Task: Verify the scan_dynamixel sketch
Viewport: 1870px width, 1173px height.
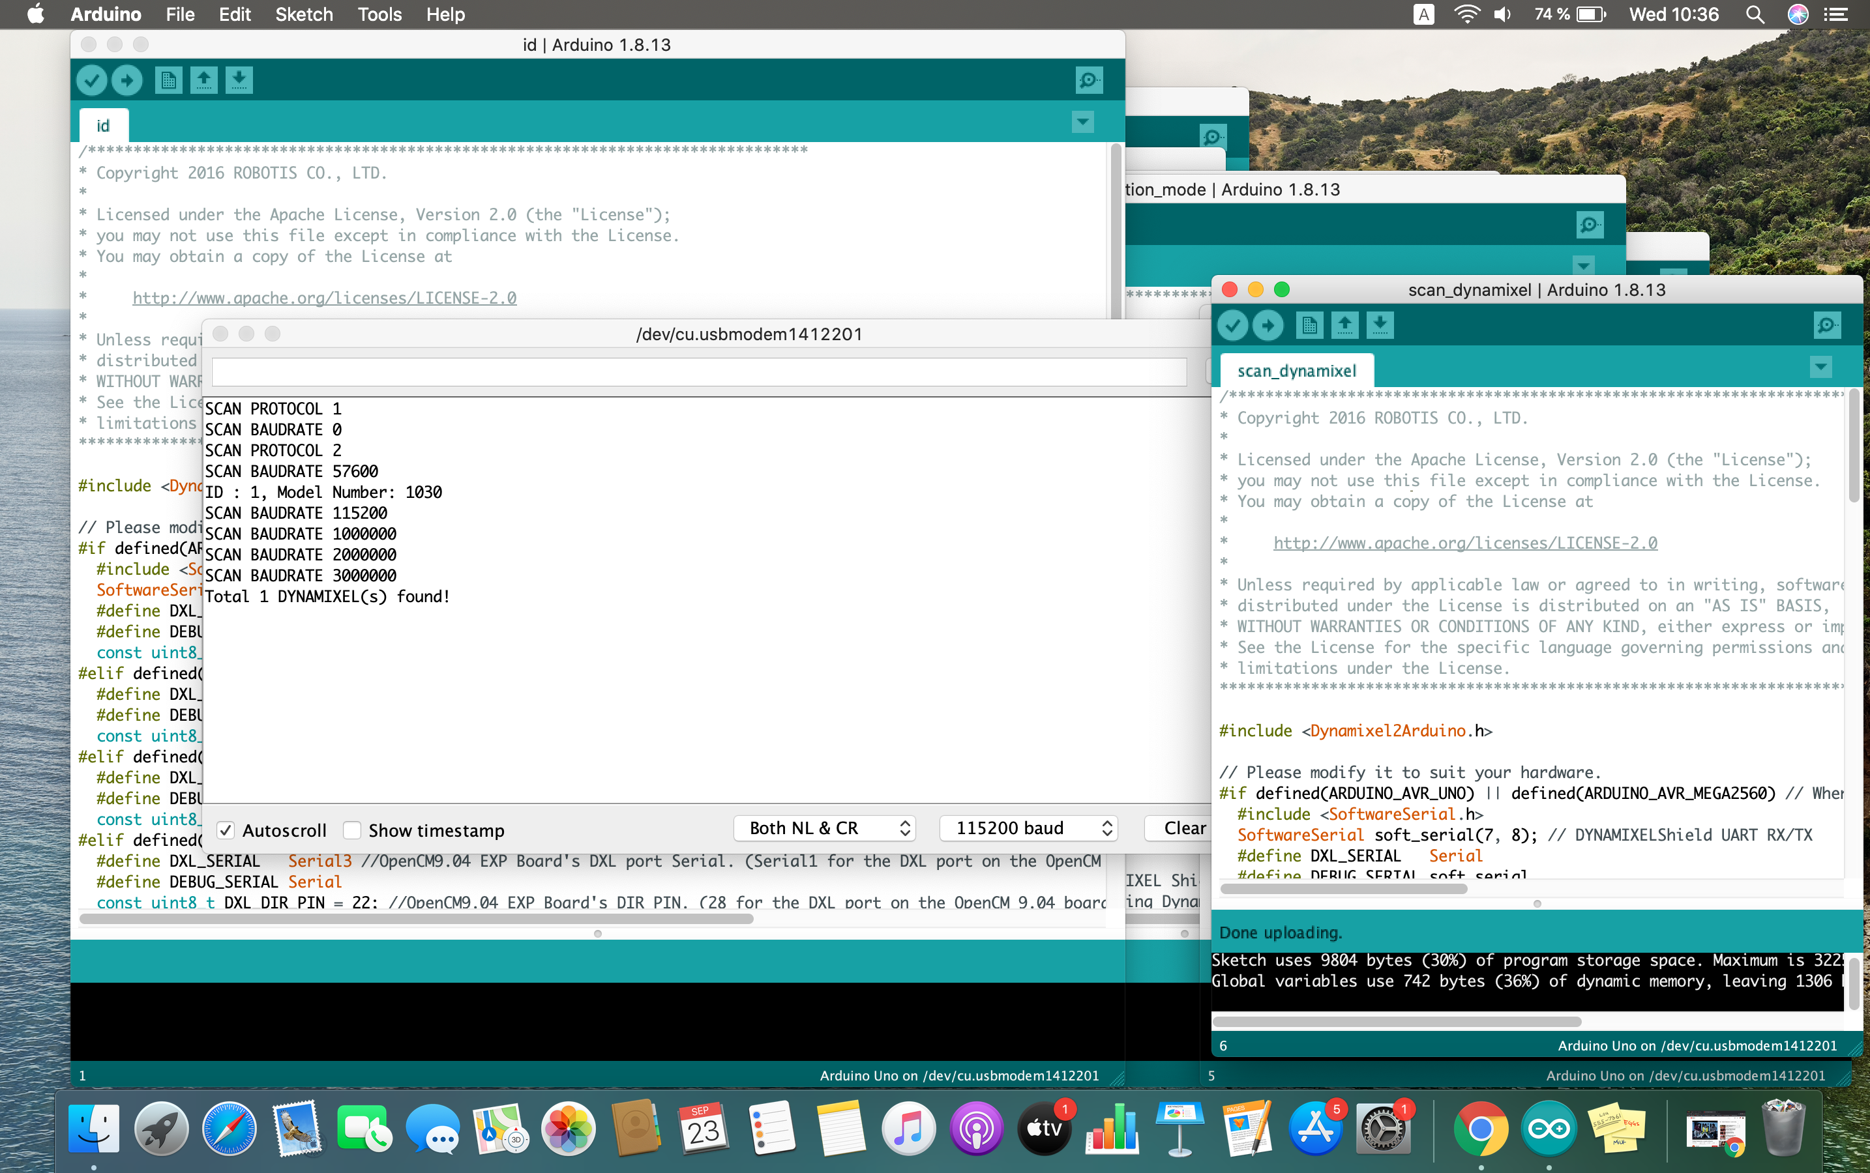Action: click(x=1233, y=325)
